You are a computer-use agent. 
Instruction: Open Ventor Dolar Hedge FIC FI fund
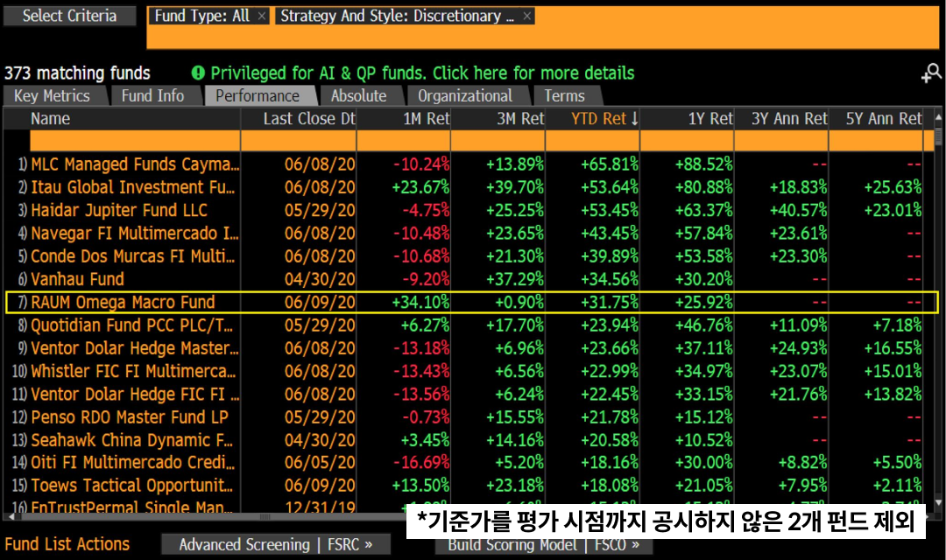point(135,394)
